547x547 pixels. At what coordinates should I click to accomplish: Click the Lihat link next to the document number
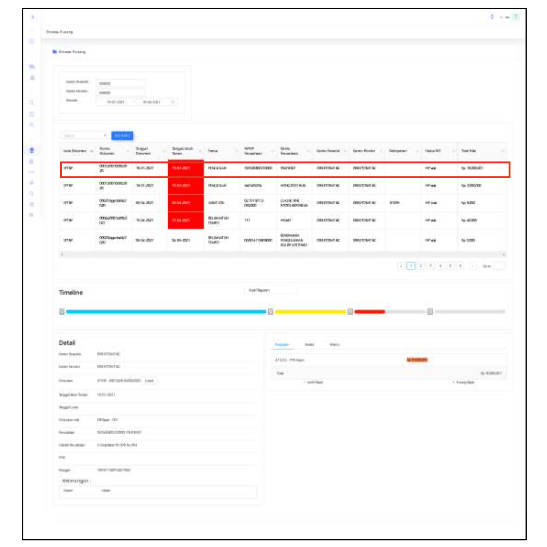[x=149, y=381]
